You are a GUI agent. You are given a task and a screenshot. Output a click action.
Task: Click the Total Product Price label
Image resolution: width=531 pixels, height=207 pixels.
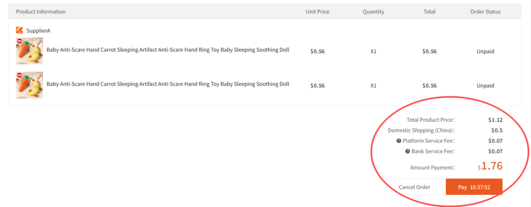click(430, 120)
